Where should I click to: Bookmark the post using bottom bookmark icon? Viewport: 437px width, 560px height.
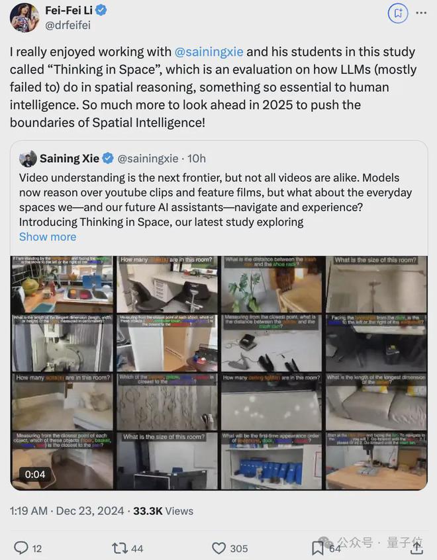(x=317, y=548)
